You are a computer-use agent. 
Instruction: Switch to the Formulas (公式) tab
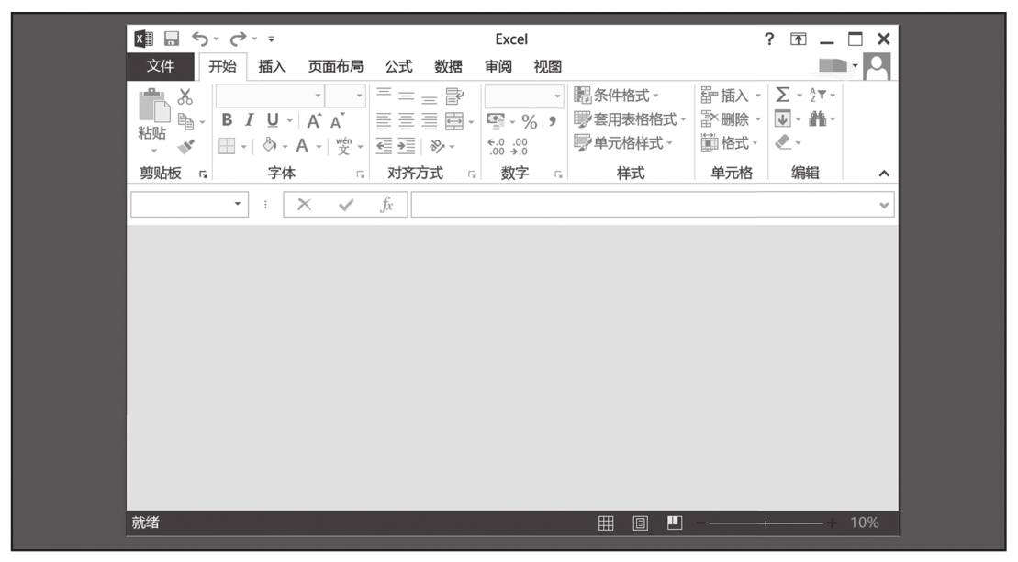coord(398,66)
